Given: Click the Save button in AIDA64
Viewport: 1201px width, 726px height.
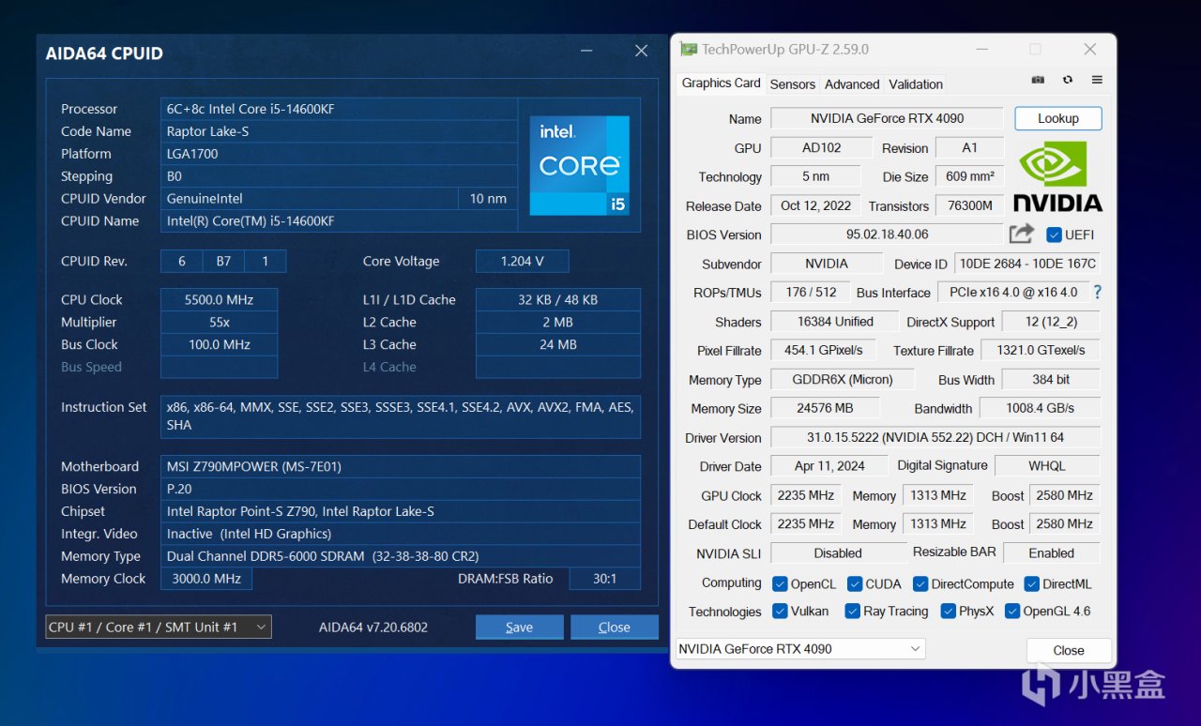Looking at the screenshot, I should 520,628.
